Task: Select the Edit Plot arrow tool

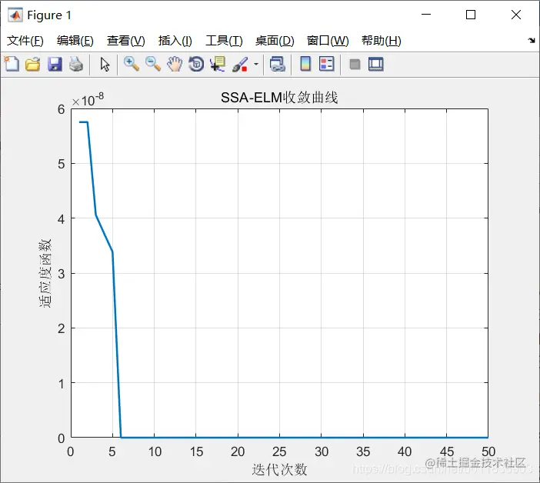Action: (x=105, y=65)
